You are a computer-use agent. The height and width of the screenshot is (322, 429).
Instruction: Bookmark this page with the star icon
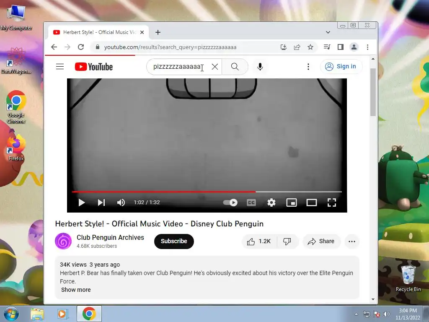(x=310, y=47)
